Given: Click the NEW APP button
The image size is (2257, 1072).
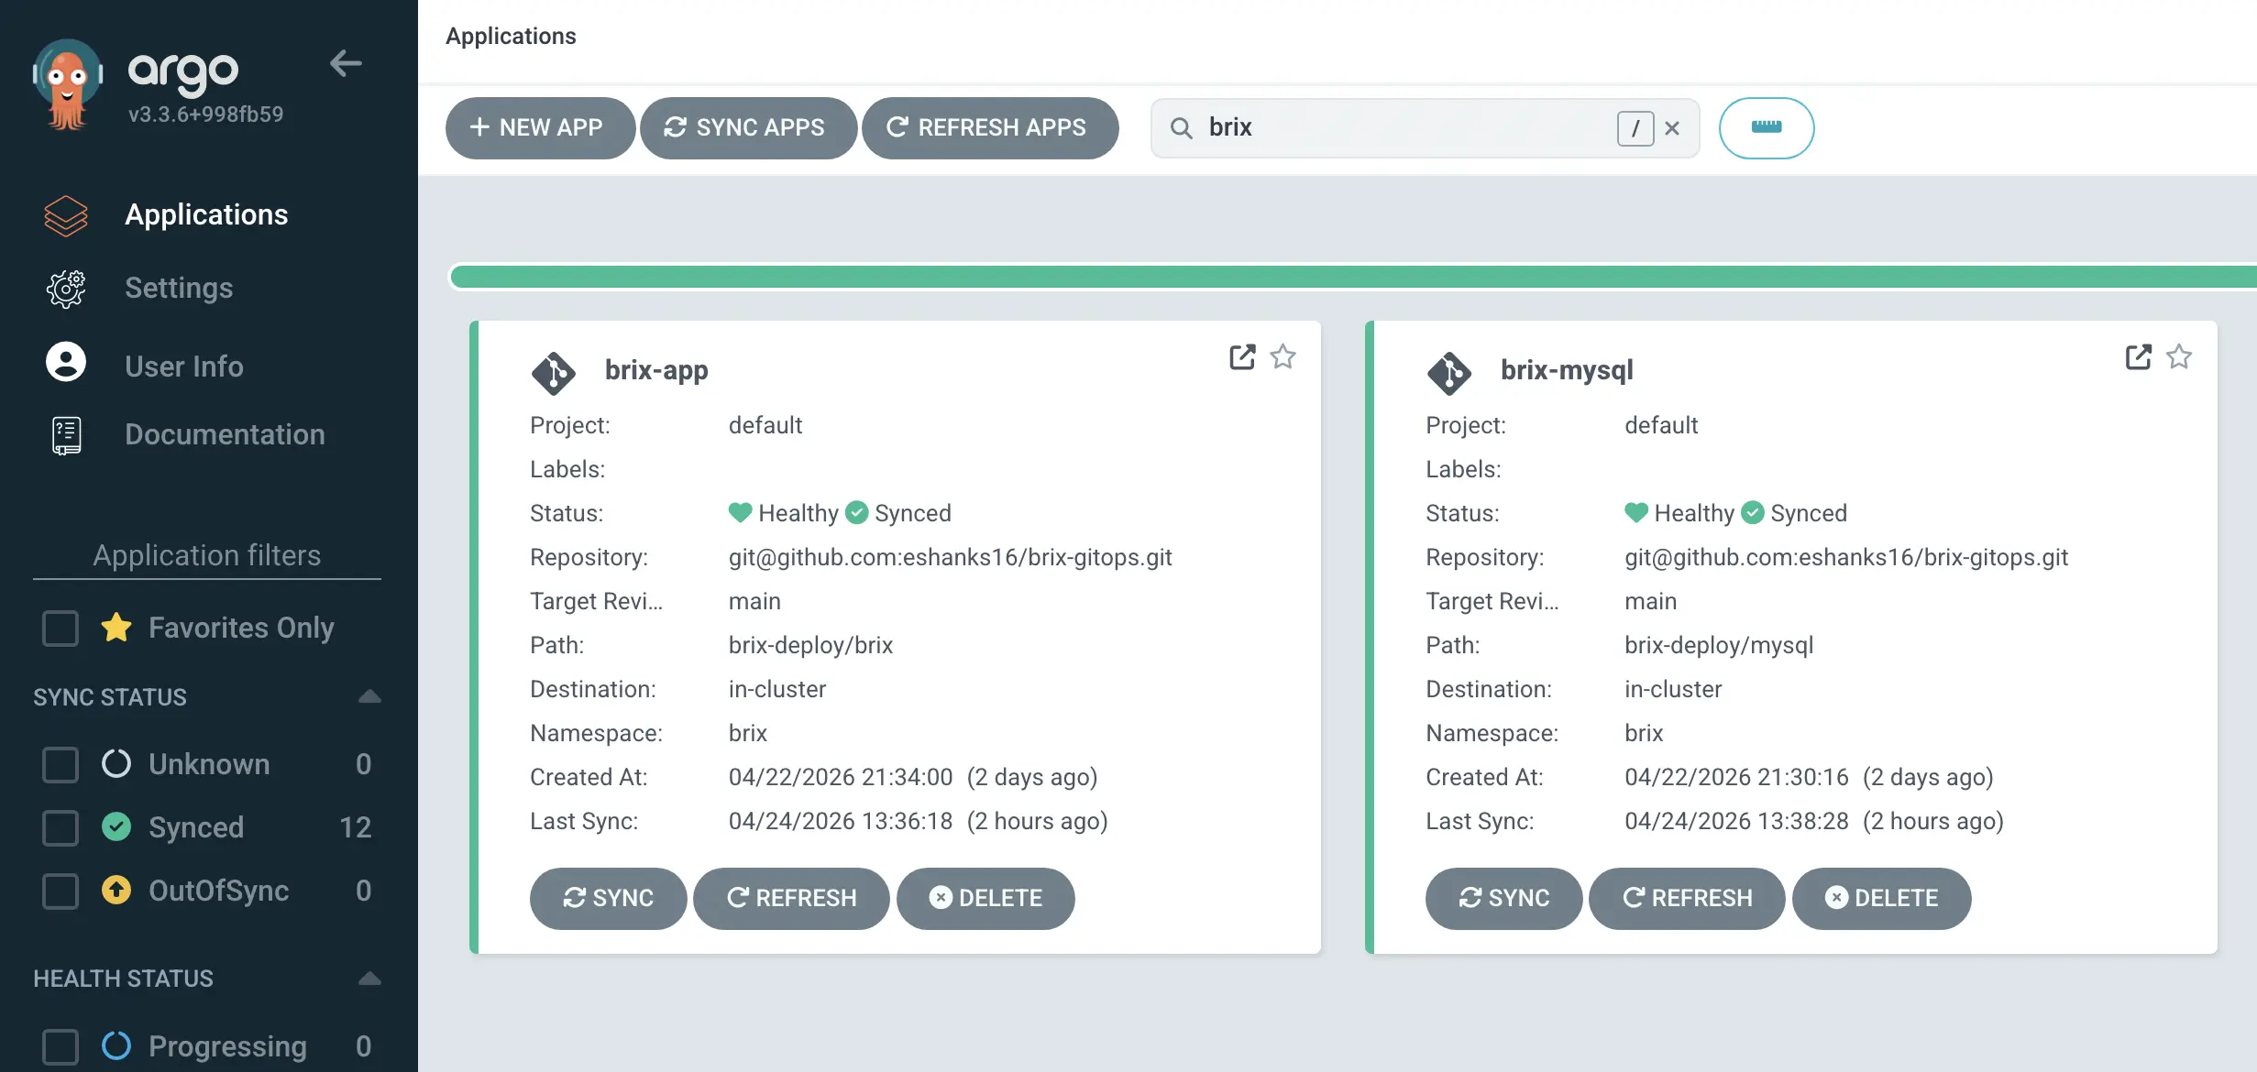Looking at the screenshot, I should pos(539,128).
